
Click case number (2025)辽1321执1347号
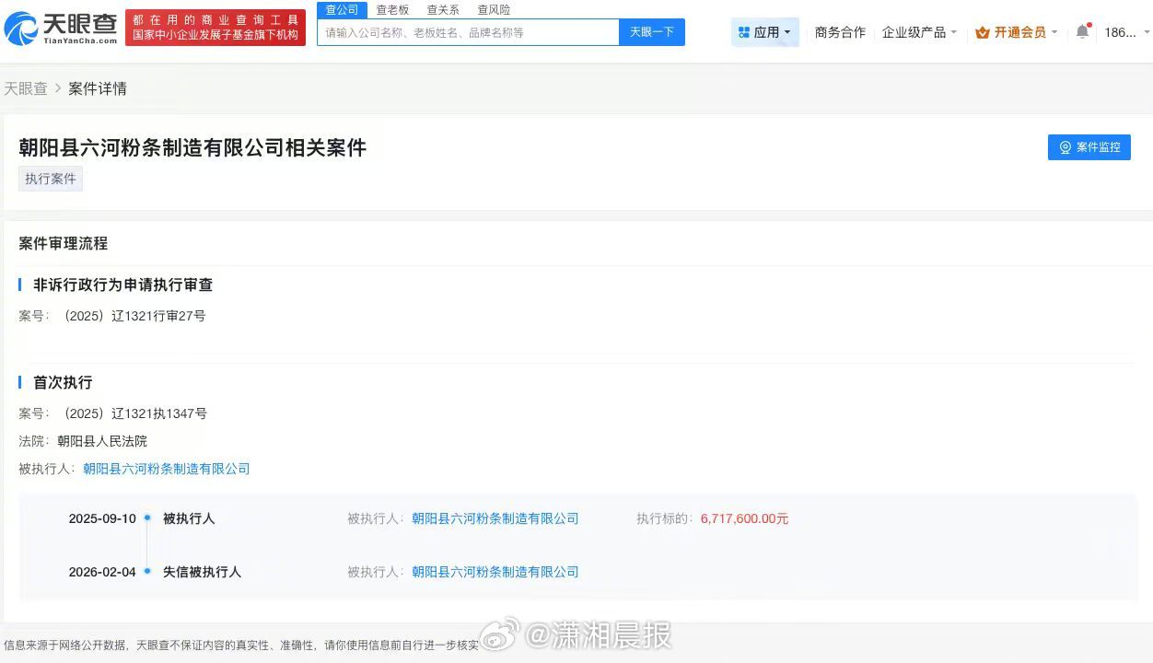[x=134, y=413]
